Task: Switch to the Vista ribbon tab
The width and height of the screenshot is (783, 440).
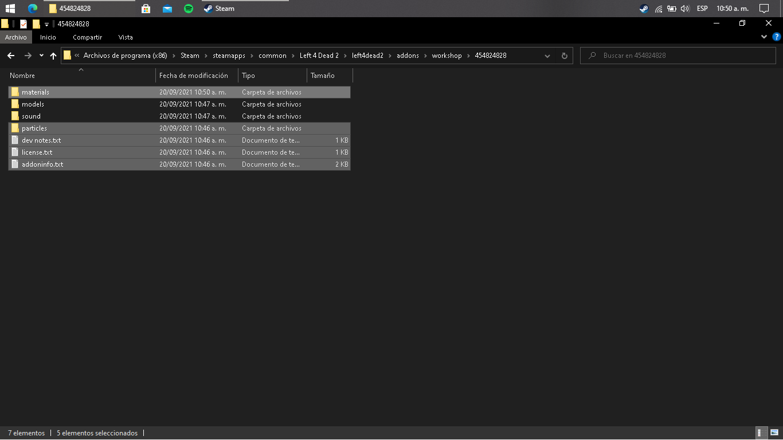Action: tap(126, 37)
